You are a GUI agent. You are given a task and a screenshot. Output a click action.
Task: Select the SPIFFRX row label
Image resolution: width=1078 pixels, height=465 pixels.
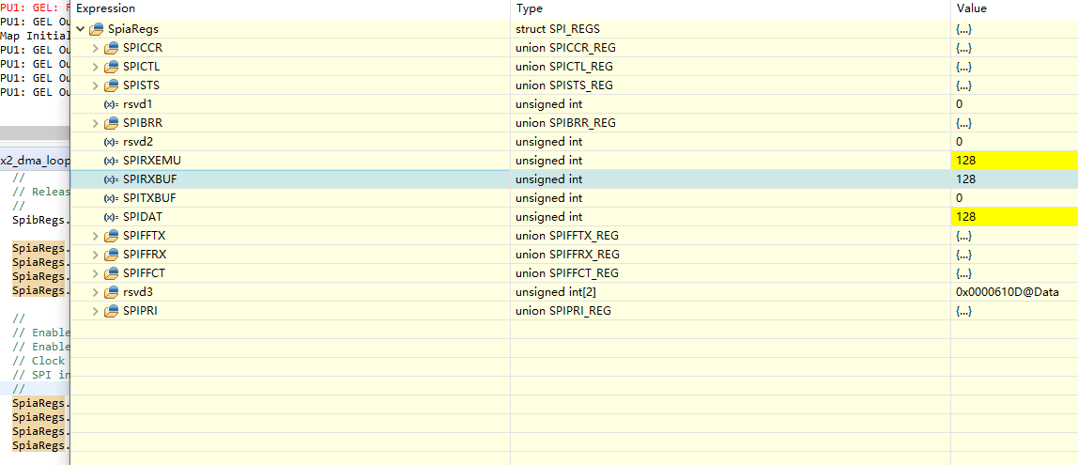[x=145, y=255]
